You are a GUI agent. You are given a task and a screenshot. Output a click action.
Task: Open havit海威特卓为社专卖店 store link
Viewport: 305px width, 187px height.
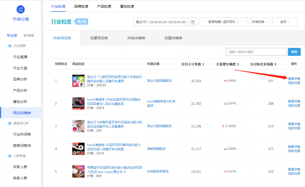point(161,103)
